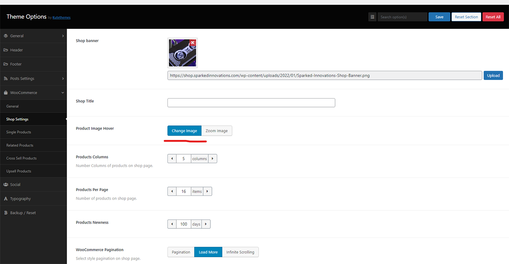
Task: Click the shopping bag icon beside WooCommerce
Action: pos(6,93)
